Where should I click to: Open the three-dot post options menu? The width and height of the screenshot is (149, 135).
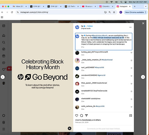pyautogui.click(x=130, y=27)
